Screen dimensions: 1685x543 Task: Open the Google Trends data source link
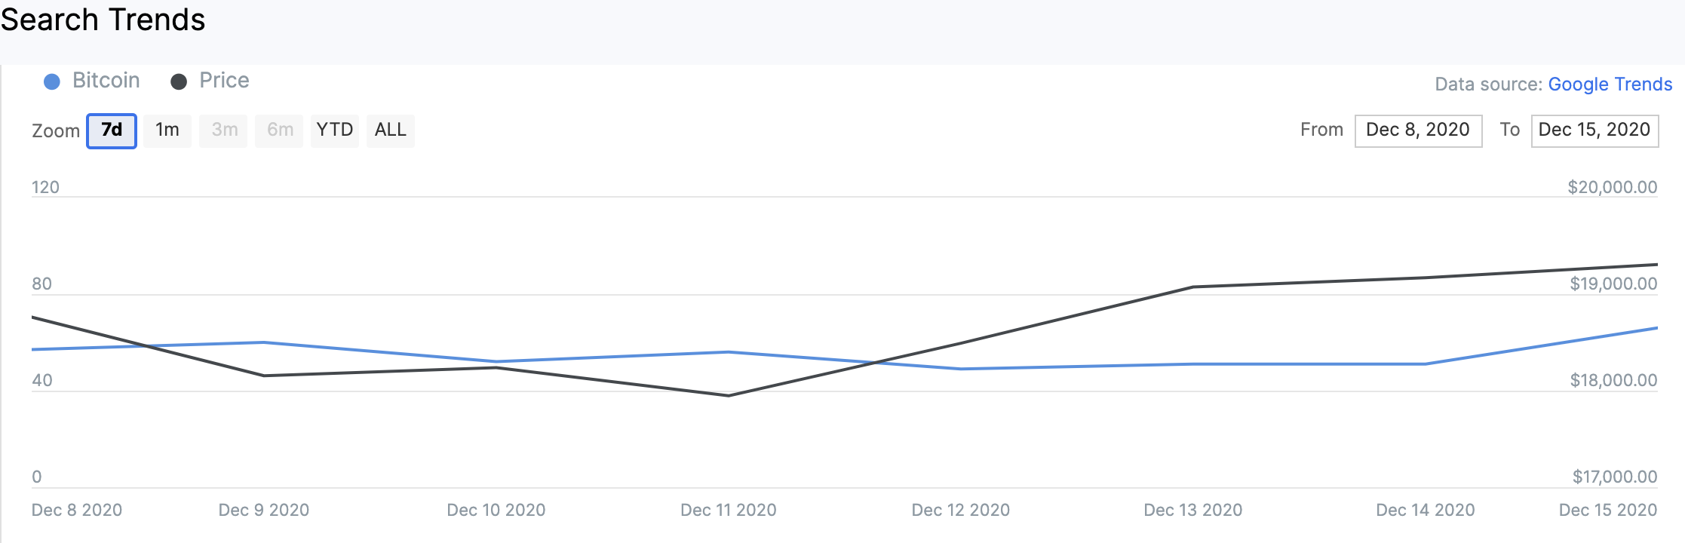(x=1610, y=84)
